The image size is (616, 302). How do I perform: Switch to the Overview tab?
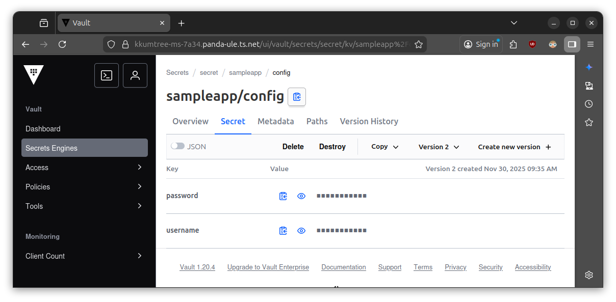[190, 121]
